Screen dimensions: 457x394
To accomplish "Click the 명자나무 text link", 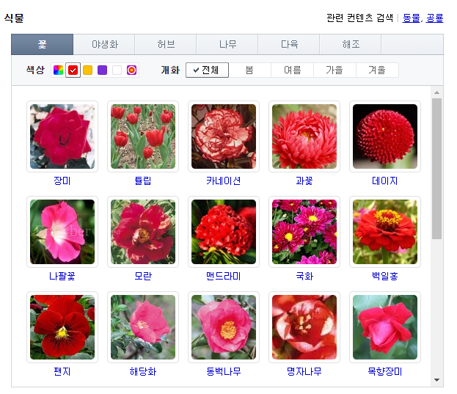I will [304, 371].
